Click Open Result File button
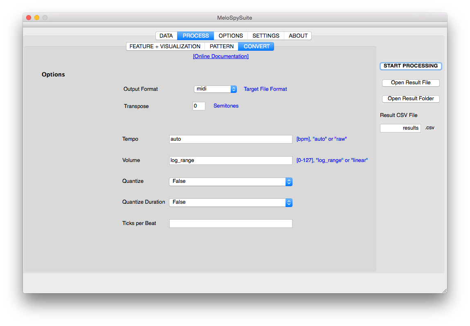 coord(411,83)
